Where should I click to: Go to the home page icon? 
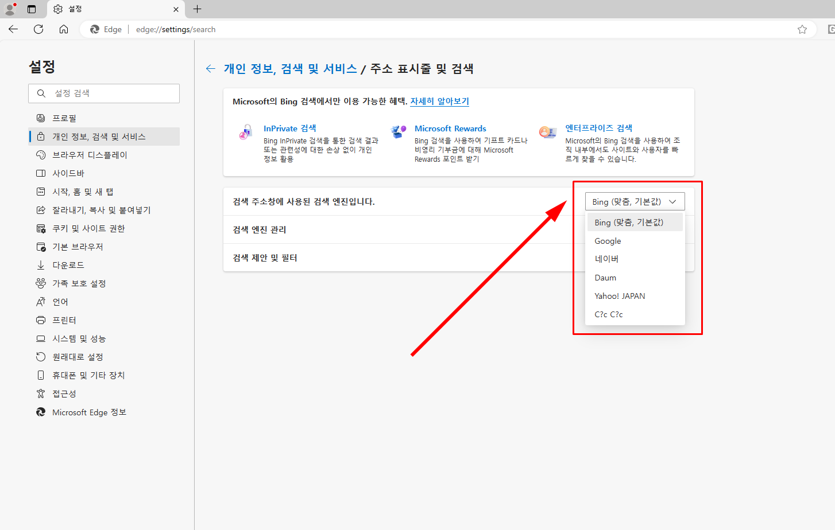64,29
